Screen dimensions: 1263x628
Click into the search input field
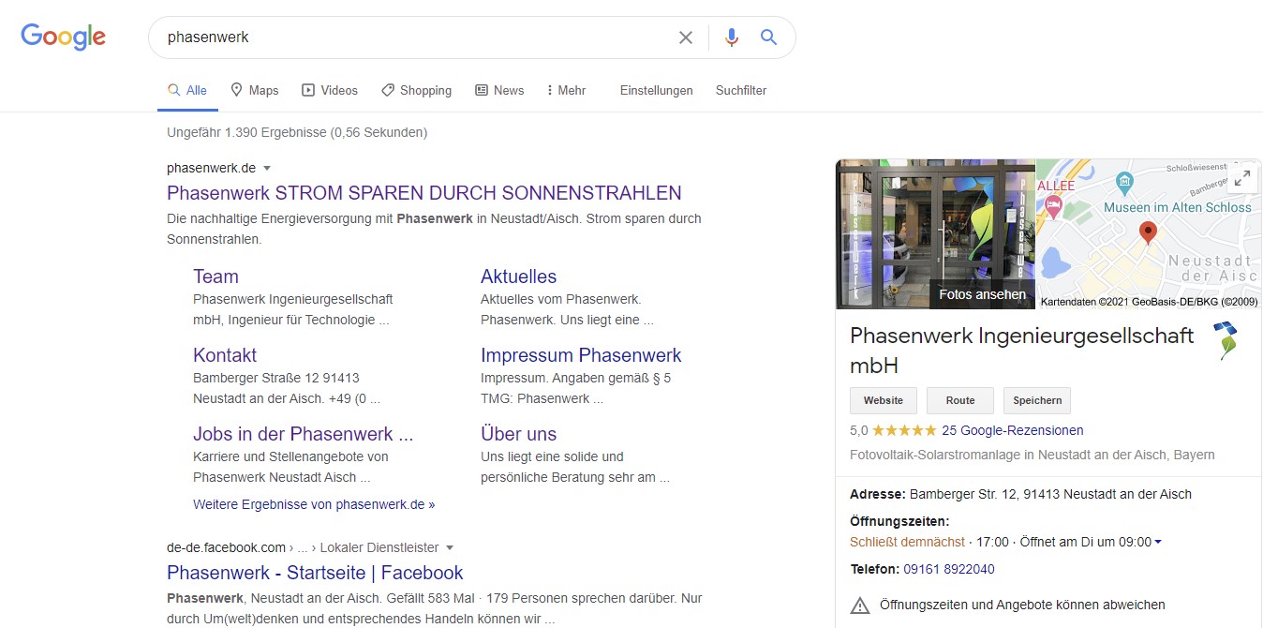(412, 37)
